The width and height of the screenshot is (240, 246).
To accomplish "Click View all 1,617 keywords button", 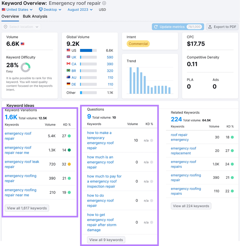I will (x=27, y=208).
